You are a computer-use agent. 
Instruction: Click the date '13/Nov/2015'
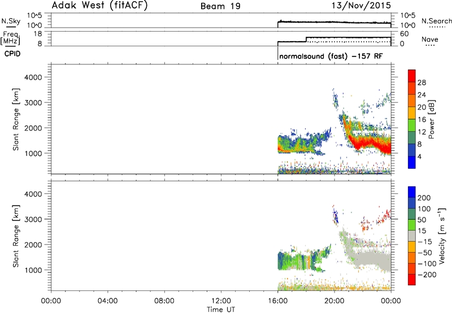pyautogui.click(x=361, y=5)
